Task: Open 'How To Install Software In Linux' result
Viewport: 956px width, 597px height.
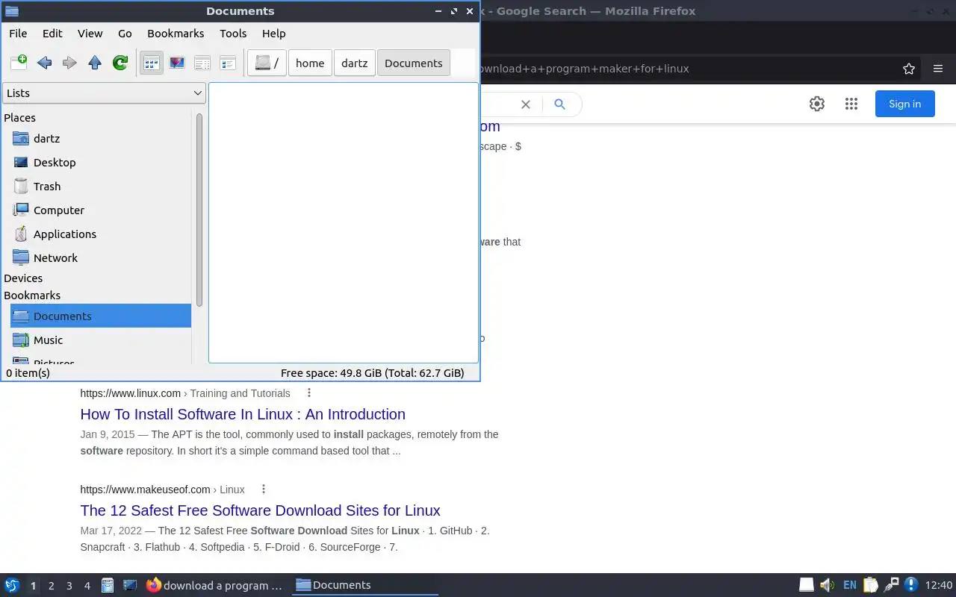Action: coord(243,414)
